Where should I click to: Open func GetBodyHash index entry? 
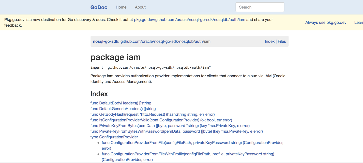point(153,114)
